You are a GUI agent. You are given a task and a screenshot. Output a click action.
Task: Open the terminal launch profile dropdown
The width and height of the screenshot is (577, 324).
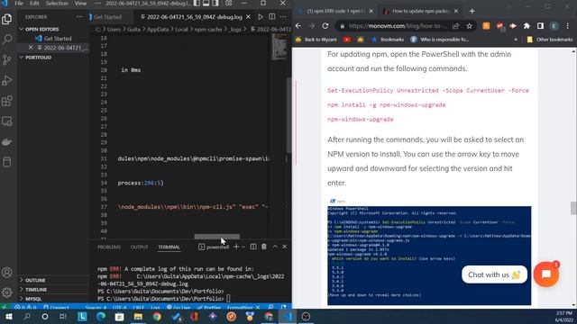243,247
